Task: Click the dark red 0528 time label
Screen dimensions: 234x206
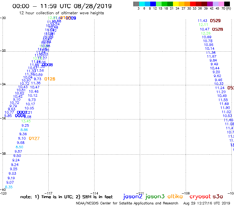Action: (x=218, y=29)
